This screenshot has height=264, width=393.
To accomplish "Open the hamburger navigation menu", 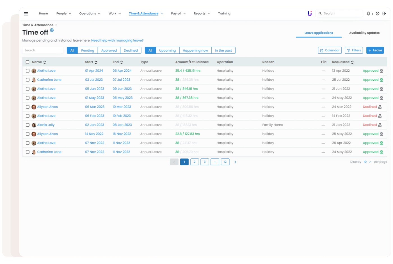I will tap(26, 13).
